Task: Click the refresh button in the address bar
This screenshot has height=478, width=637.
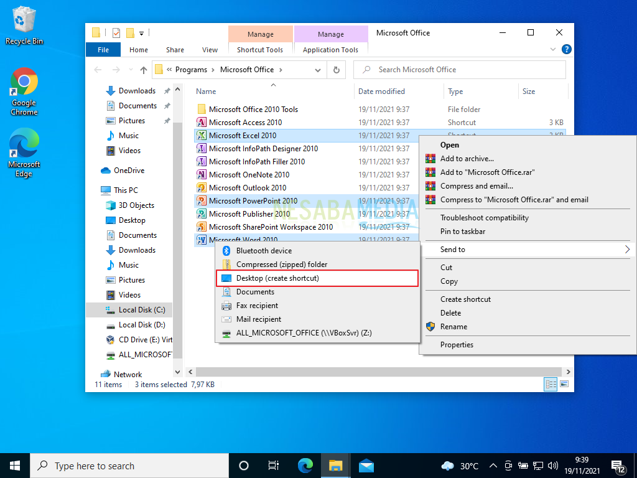Action: click(336, 70)
